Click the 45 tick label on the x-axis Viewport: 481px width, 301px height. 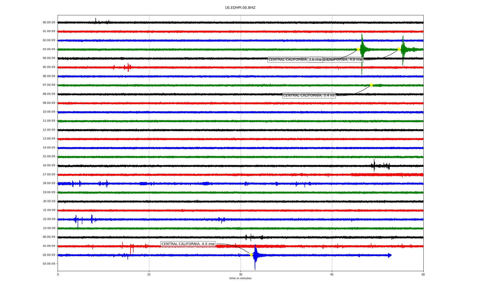[332, 275]
